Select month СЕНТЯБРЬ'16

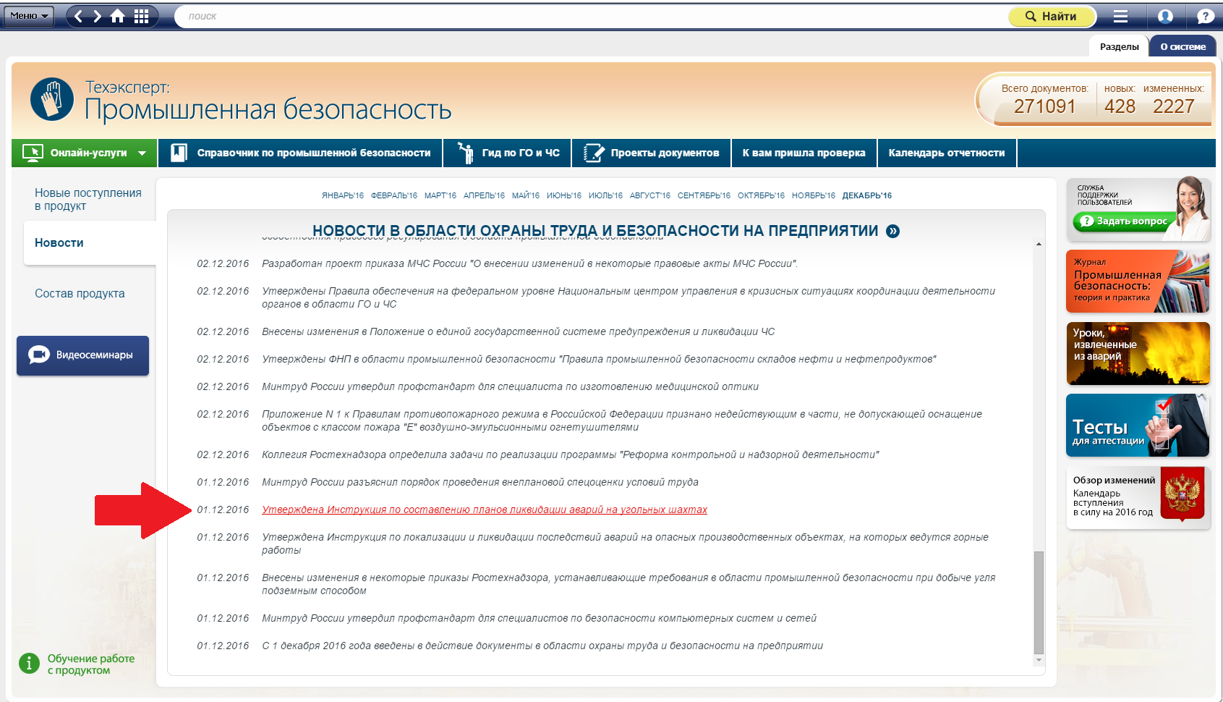click(x=704, y=195)
